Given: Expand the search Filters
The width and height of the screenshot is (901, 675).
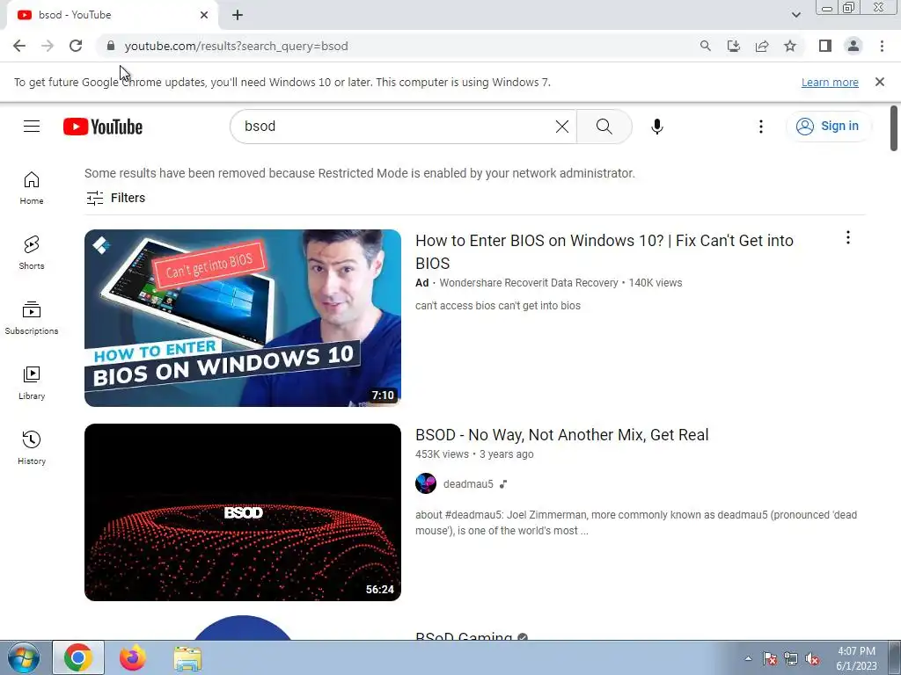Looking at the screenshot, I should coord(115,198).
